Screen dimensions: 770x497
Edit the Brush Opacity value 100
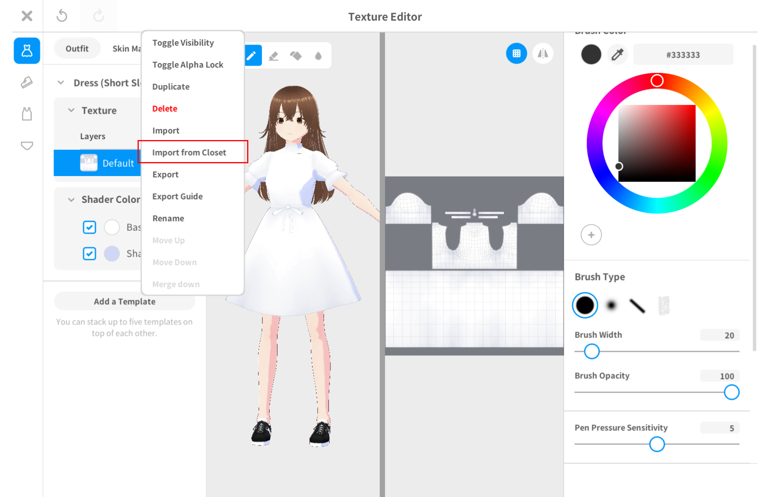[719, 376]
